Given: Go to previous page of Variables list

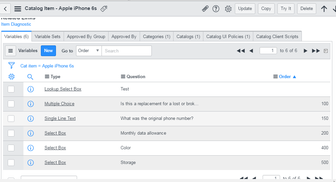Looking at the screenshot, I should coord(251,51).
